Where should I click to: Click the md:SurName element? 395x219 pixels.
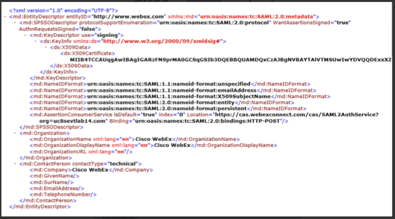[x=52, y=182]
